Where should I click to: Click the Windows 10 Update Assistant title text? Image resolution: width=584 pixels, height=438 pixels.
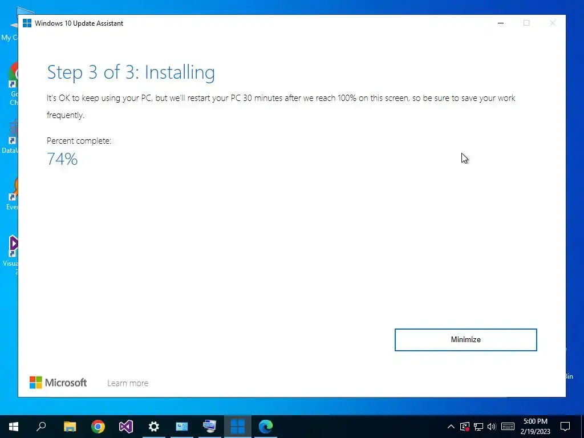79,23
